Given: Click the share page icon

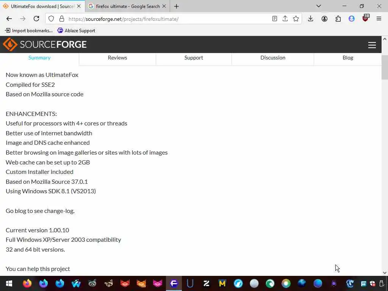Looking at the screenshot, I should tap(285, 19).
